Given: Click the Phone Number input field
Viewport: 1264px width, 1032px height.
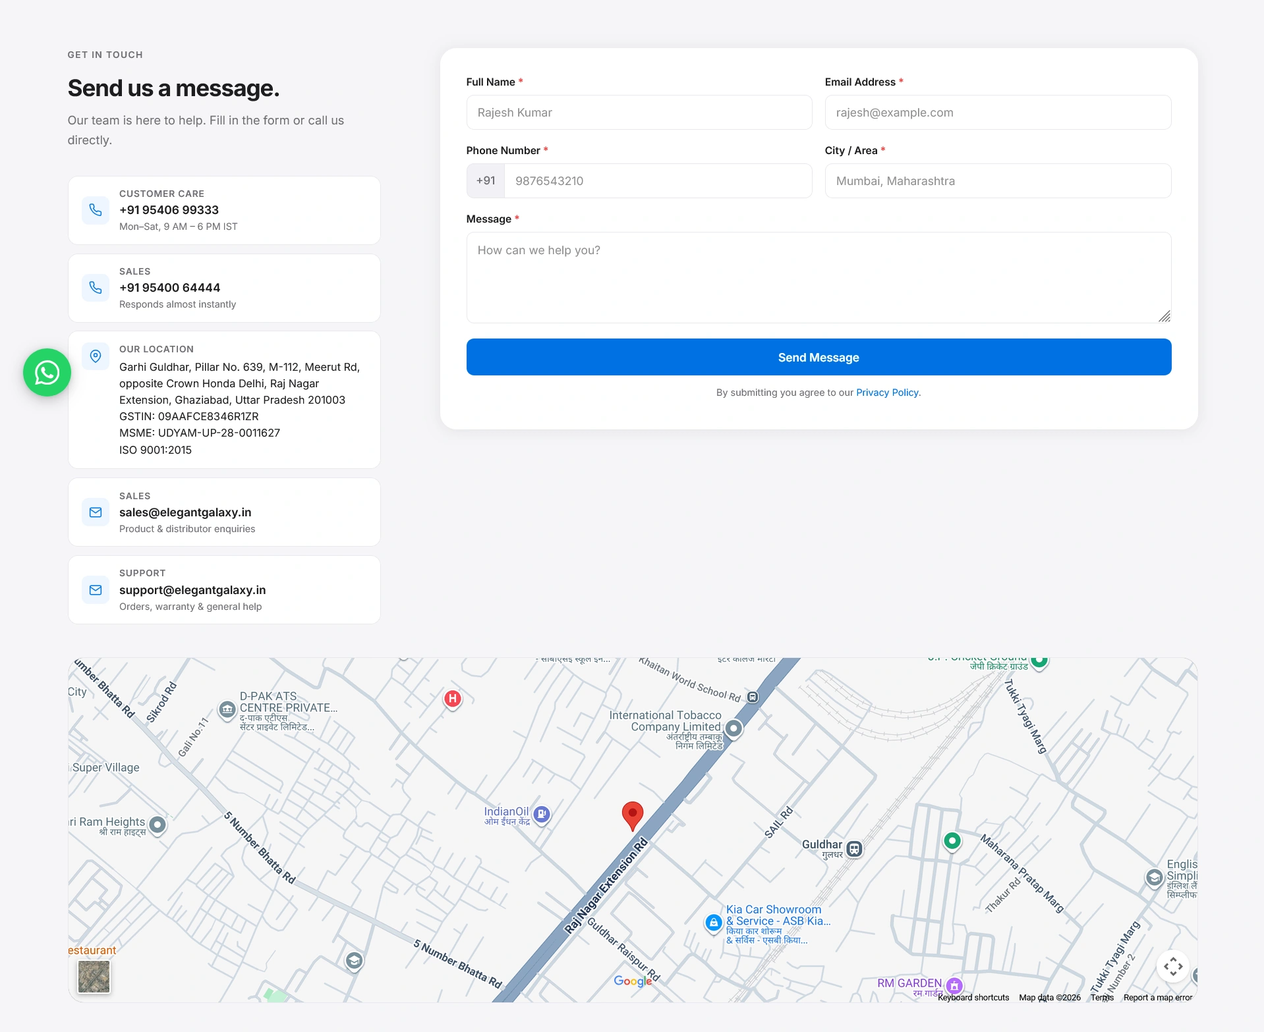Looking at the screenshot, I should coord(658,181).
